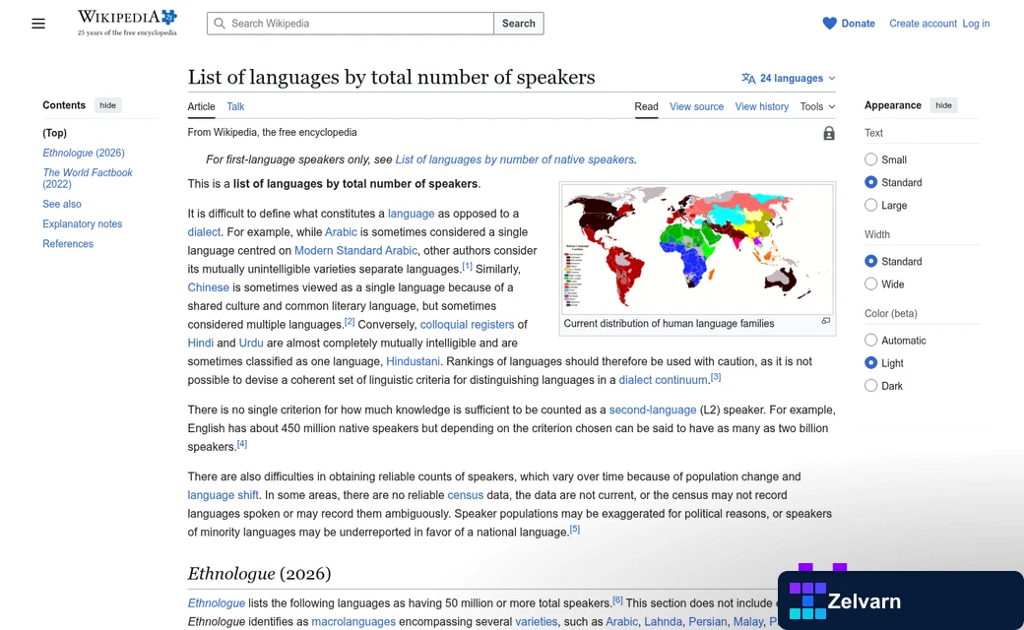Screen dimensions: 1024x630
Task: Jump to (Top) in contents
Action: pos(55,133)
